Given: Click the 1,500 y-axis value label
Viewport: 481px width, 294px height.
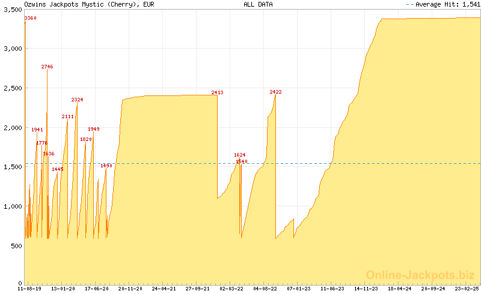Looking at the screenshot, I should click(12, 167).
